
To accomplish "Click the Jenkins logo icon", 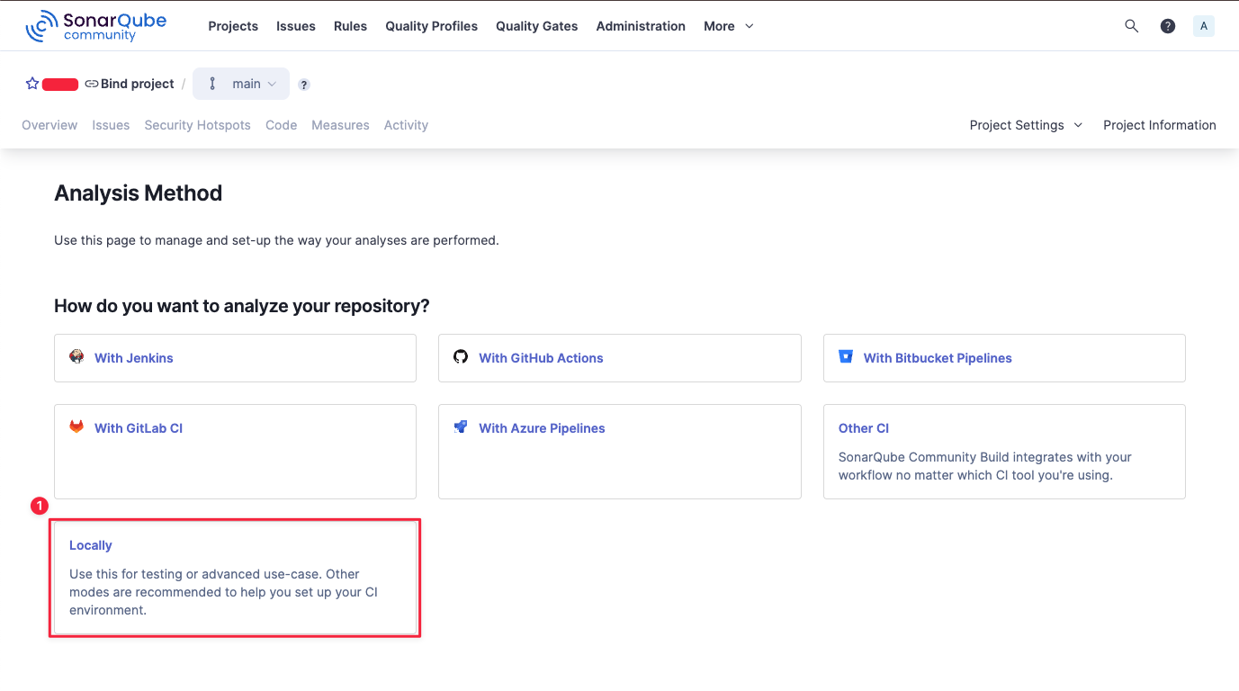I will [76, 357].
